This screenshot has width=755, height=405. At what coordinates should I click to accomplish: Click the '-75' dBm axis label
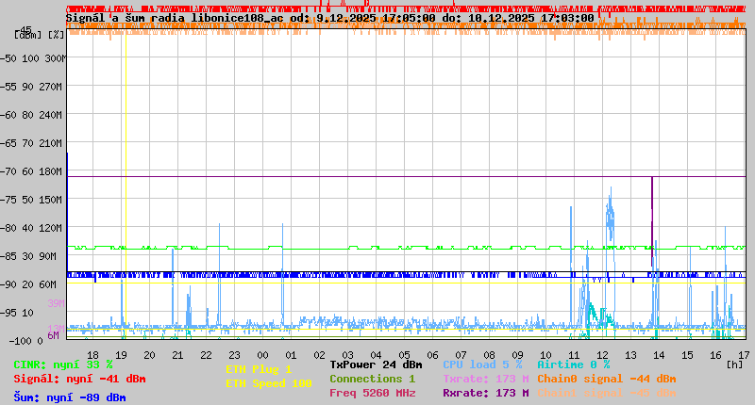pyautogui.click(x=8, y=200)
